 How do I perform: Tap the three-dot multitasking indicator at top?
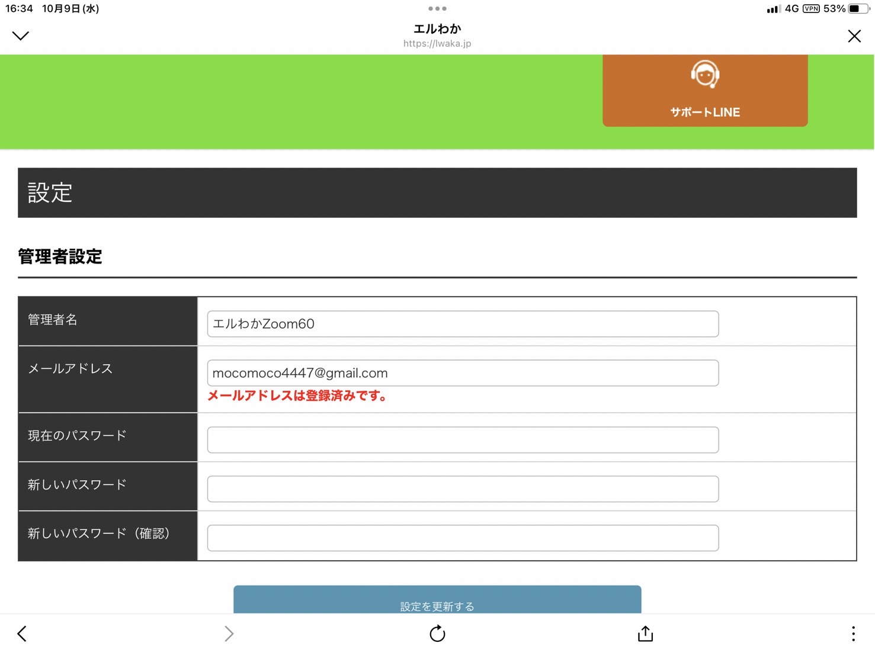tap(437, 9)
